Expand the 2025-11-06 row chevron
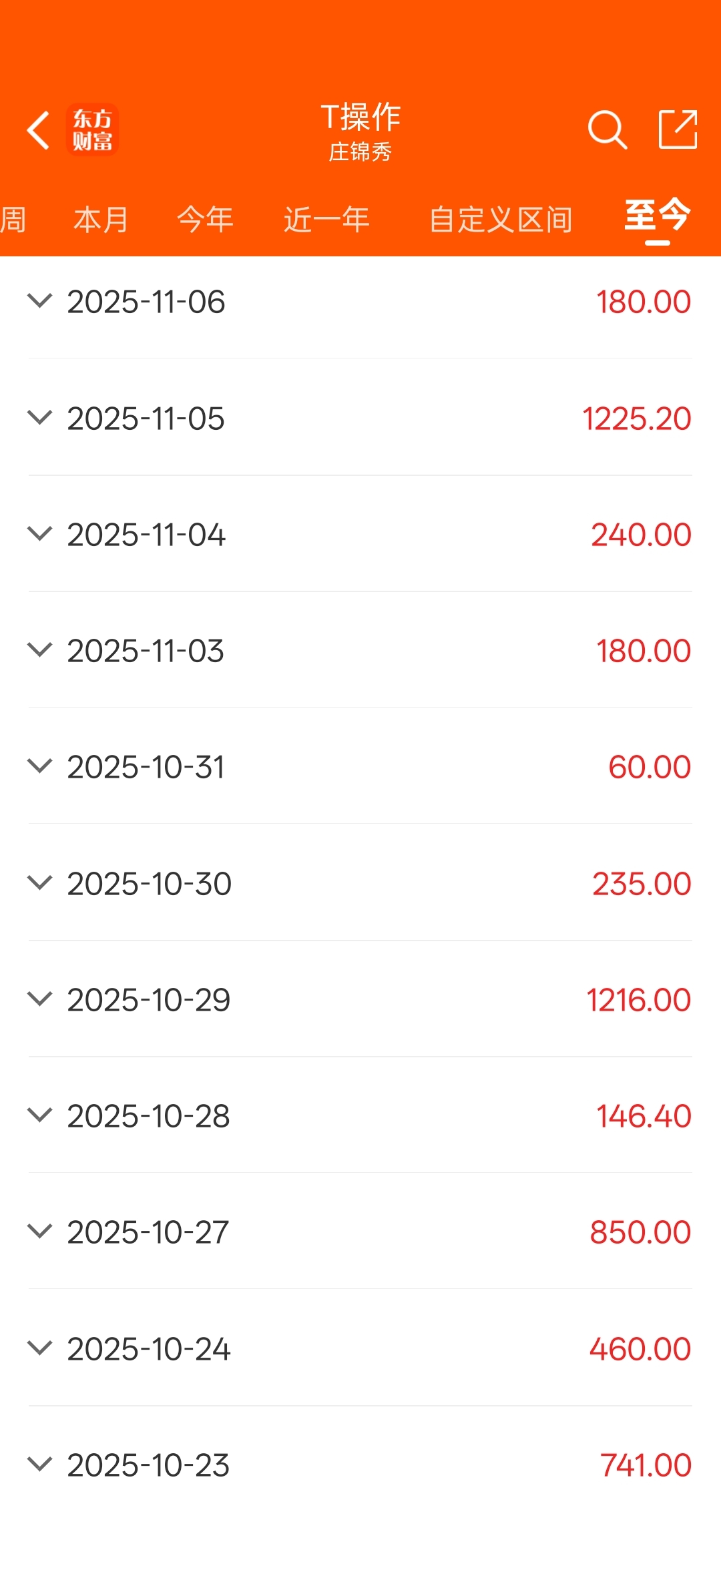 (39, 301)
